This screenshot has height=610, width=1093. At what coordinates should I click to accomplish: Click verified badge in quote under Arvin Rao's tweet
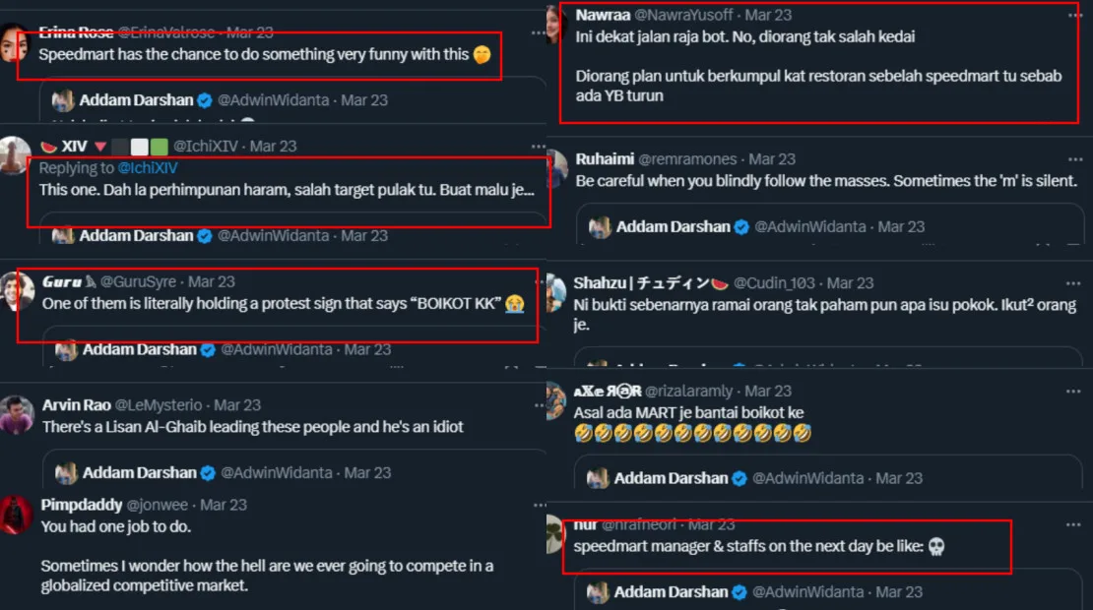(x=208, y=473)
